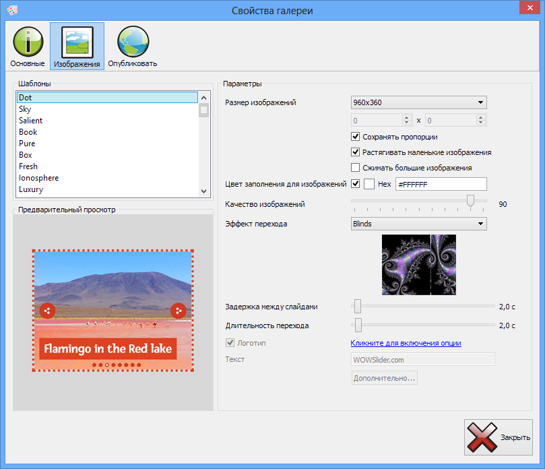Select the Salient template

click(x=107, y=121)
